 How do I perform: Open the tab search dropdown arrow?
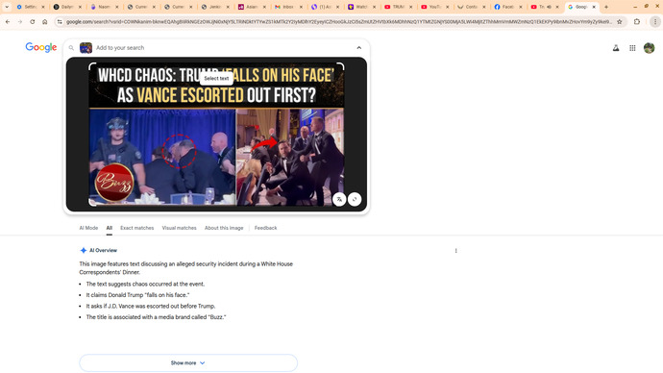pyautogui.click(x=7, y=7)
